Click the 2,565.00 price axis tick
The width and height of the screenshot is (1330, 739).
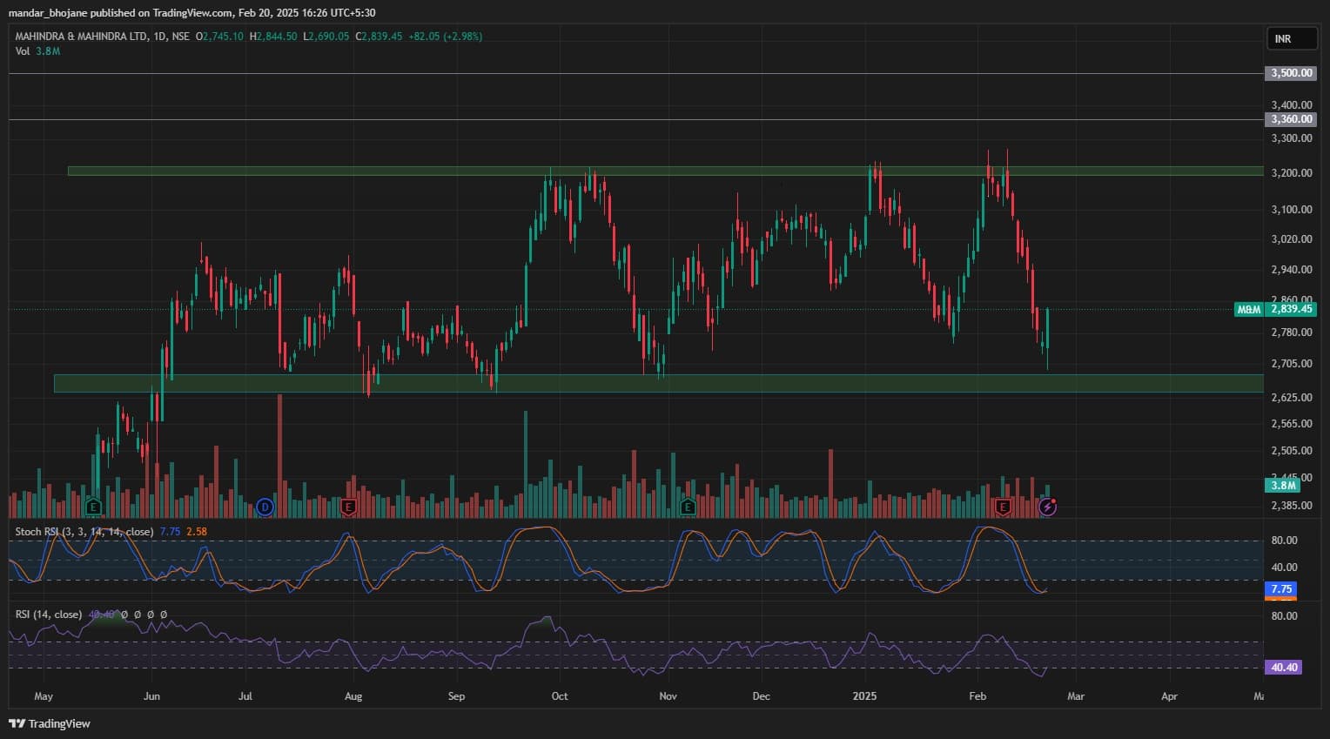coord(1292,424)
